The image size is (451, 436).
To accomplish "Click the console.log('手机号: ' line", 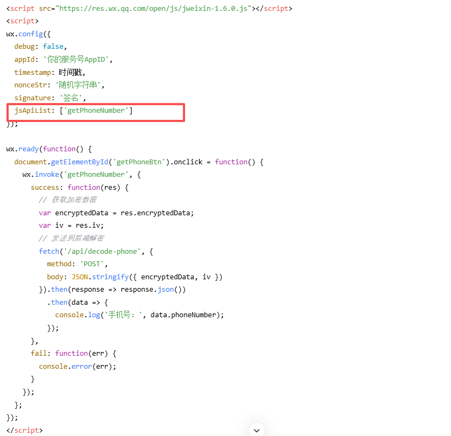I will click(139, 315).
